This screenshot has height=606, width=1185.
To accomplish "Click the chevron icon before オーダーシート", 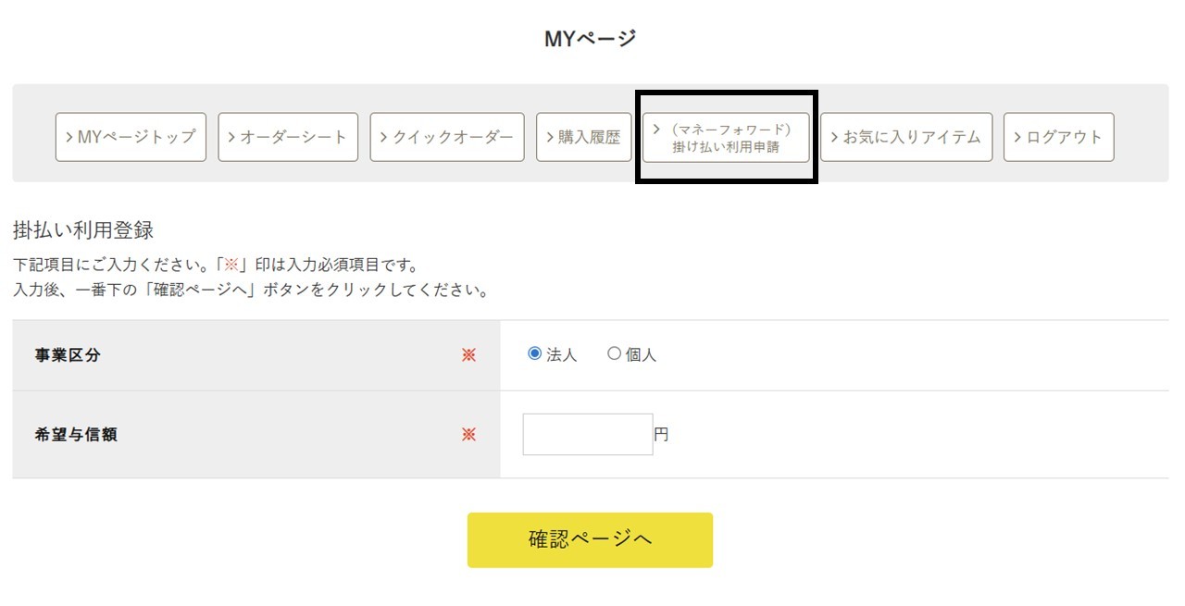I will click(x=231, y=136).
